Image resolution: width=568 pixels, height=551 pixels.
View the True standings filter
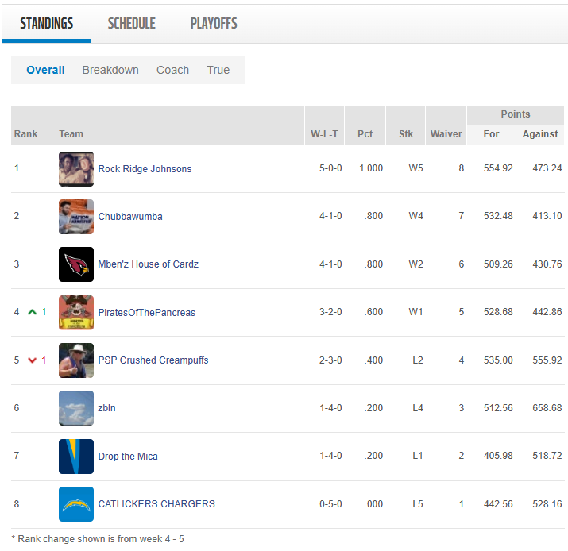point(218,70)
